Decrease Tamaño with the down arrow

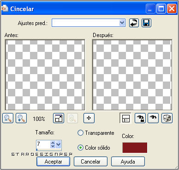pos(53,146)
